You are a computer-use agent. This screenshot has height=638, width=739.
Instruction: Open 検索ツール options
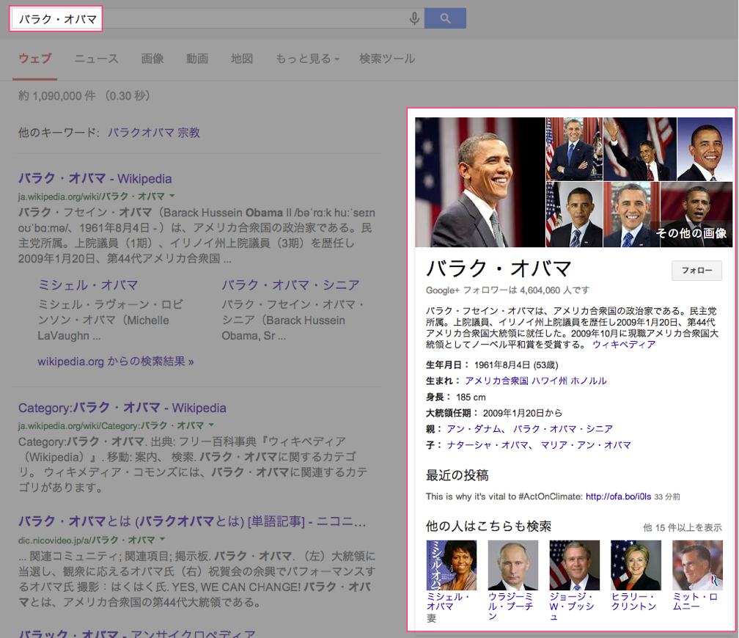tap(387, 59)
